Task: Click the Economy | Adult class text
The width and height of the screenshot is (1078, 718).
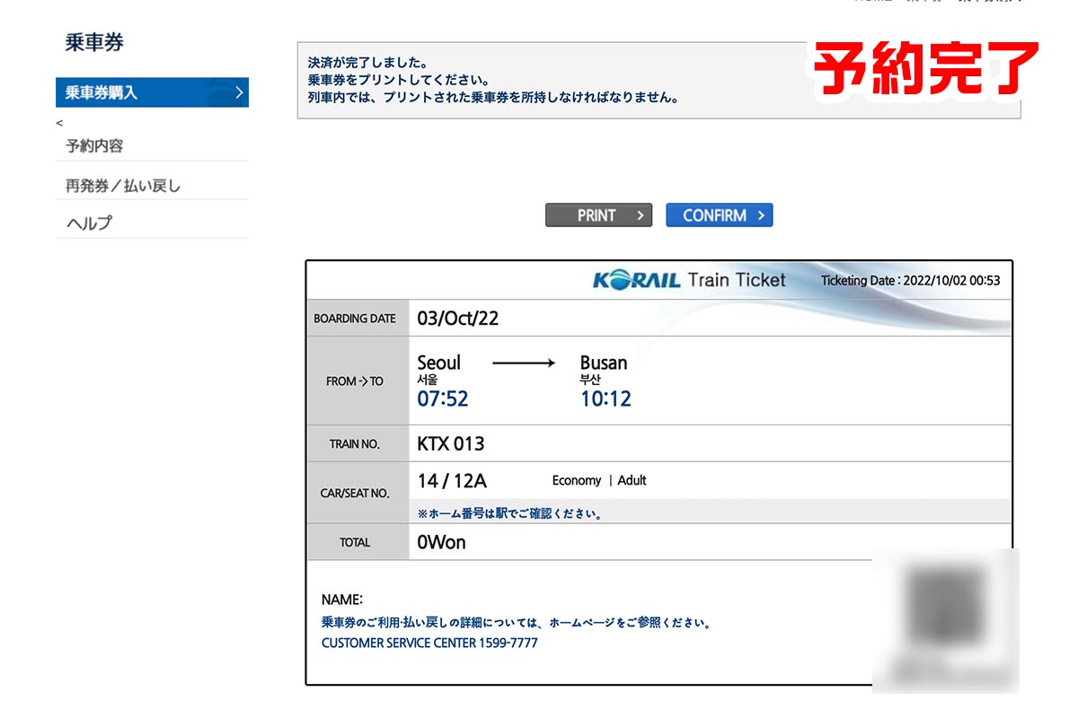Action: coord(599,480)
